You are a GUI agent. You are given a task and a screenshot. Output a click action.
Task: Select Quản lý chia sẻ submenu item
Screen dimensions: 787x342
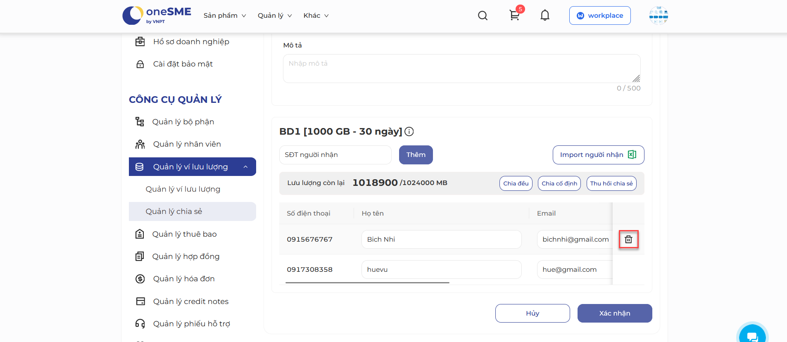click(x=193, y=211)
